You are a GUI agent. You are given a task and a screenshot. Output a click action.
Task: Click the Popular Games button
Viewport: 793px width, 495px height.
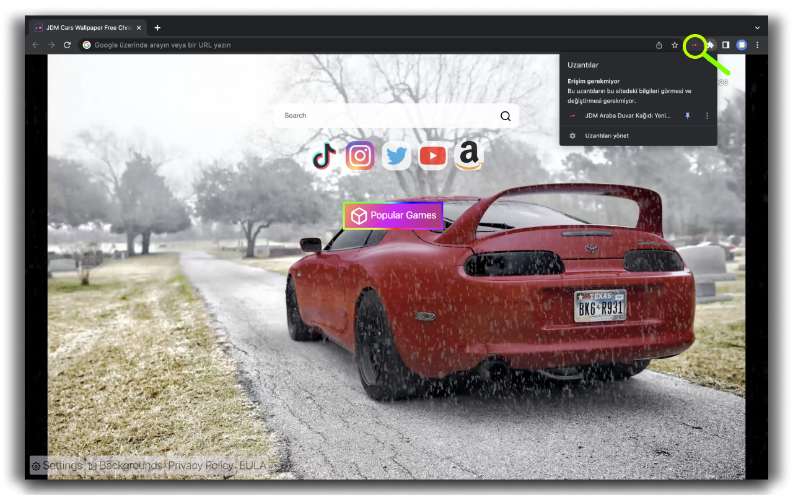click(393, 215)
